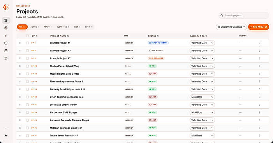Change assignee for Harborview Cold Storage
Screen dimensions: 273x143
click(202, 112)
